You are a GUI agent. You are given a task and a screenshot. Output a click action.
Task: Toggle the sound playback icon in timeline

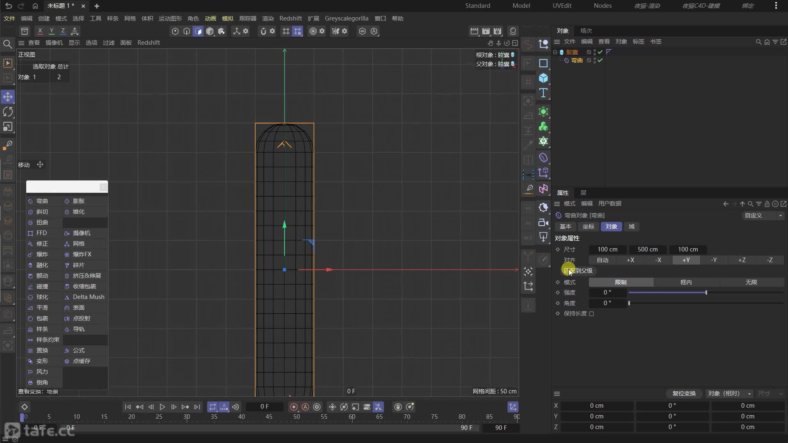(236, 407)
